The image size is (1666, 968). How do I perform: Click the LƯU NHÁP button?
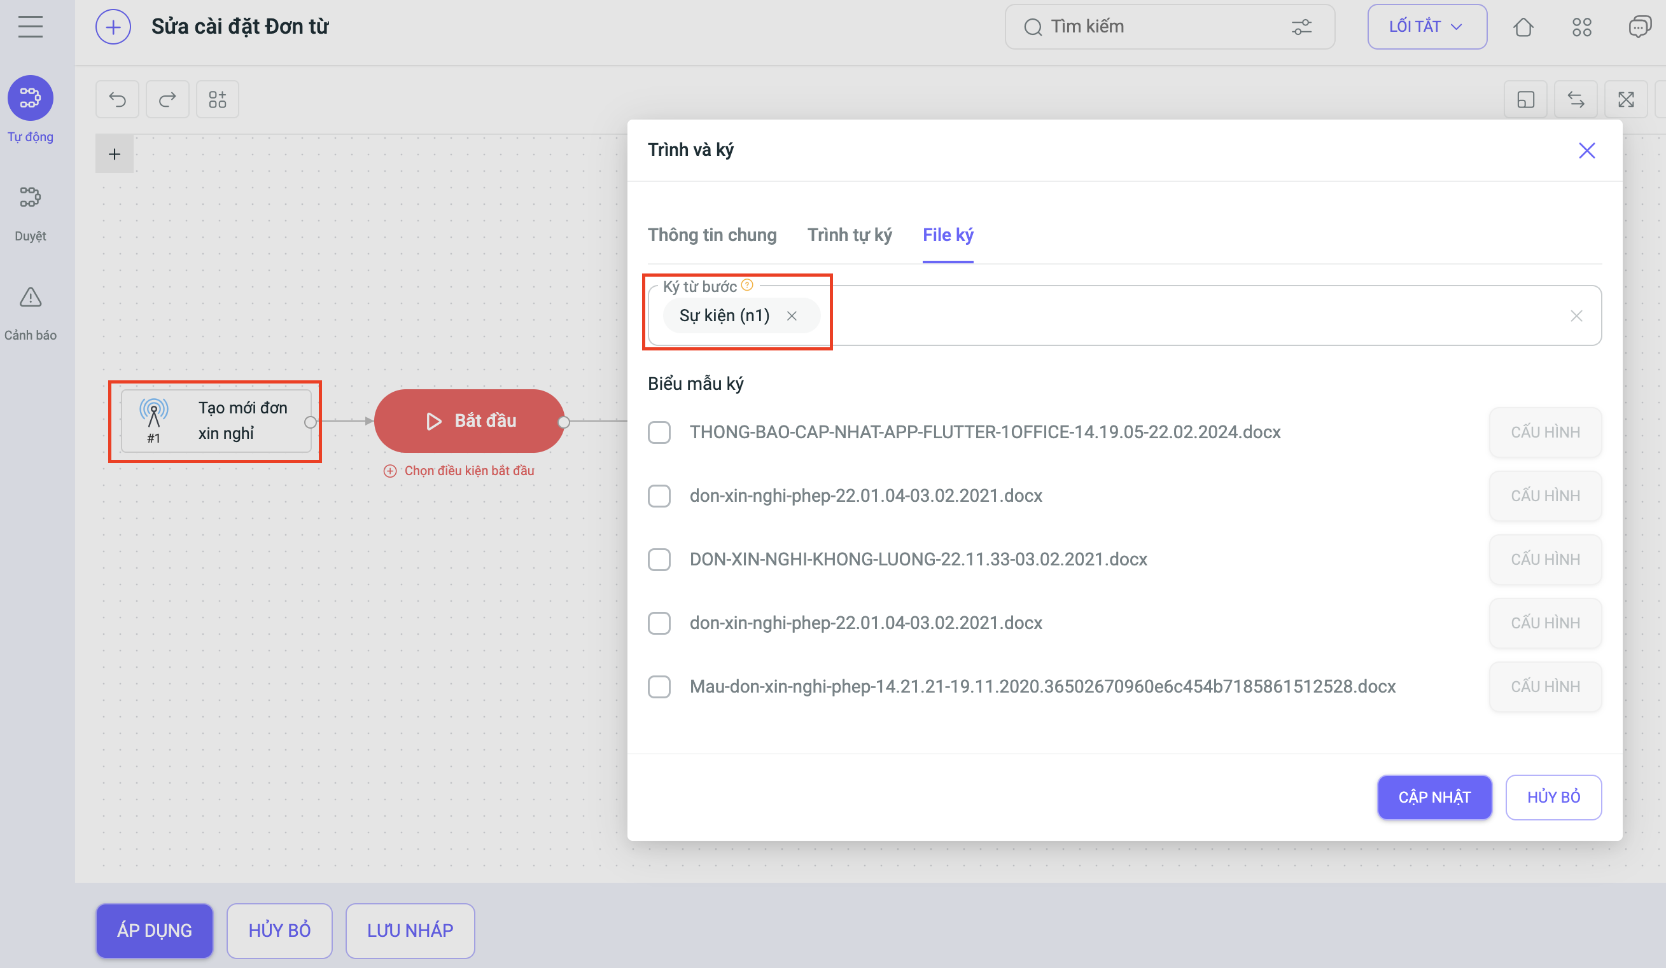click(410, 930)
